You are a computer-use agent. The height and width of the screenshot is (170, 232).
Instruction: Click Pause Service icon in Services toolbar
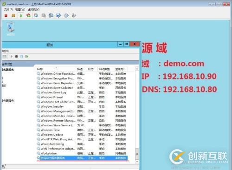21,57
